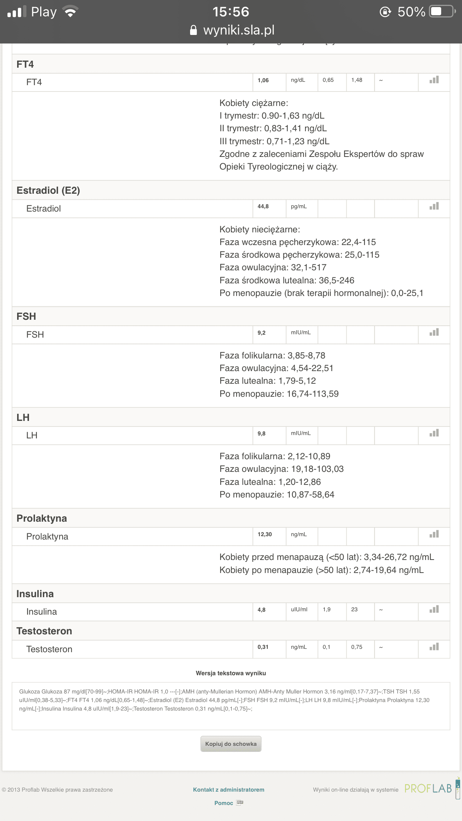This screenshot has height=821, width=462.
Task: Tap the Prolaktyna section header
Action: coord(42,518)
